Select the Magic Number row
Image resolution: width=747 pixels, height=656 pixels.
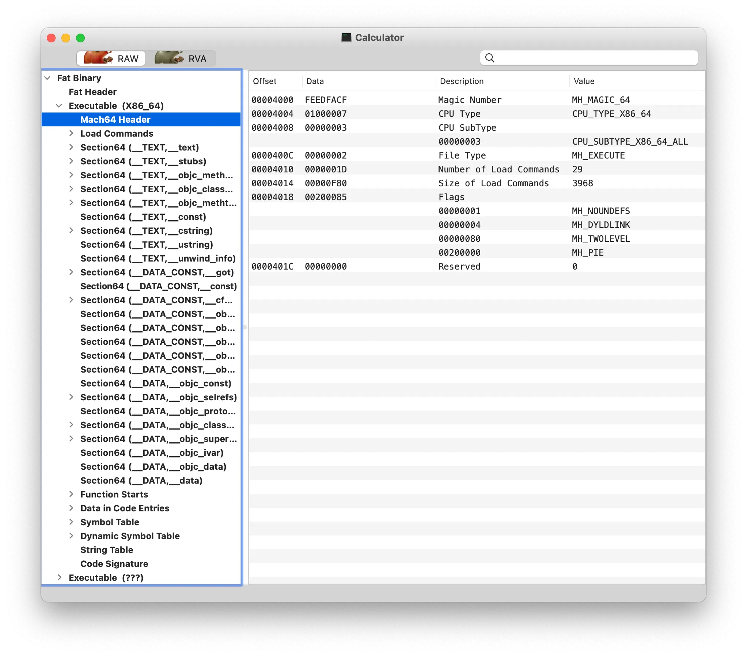pyautogui.click(x=477, y=100)
